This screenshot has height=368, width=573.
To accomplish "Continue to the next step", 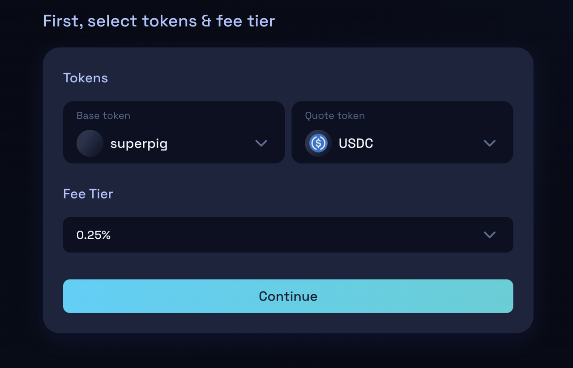I will click(x=288, y=296).
